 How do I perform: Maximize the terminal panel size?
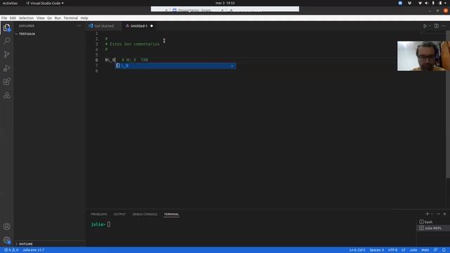pyautogui.click(x=438, y=214)
